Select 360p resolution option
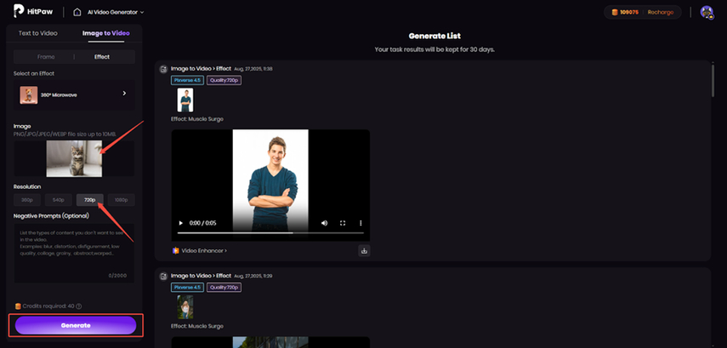727x348 pixels. [x=27, y=200]
